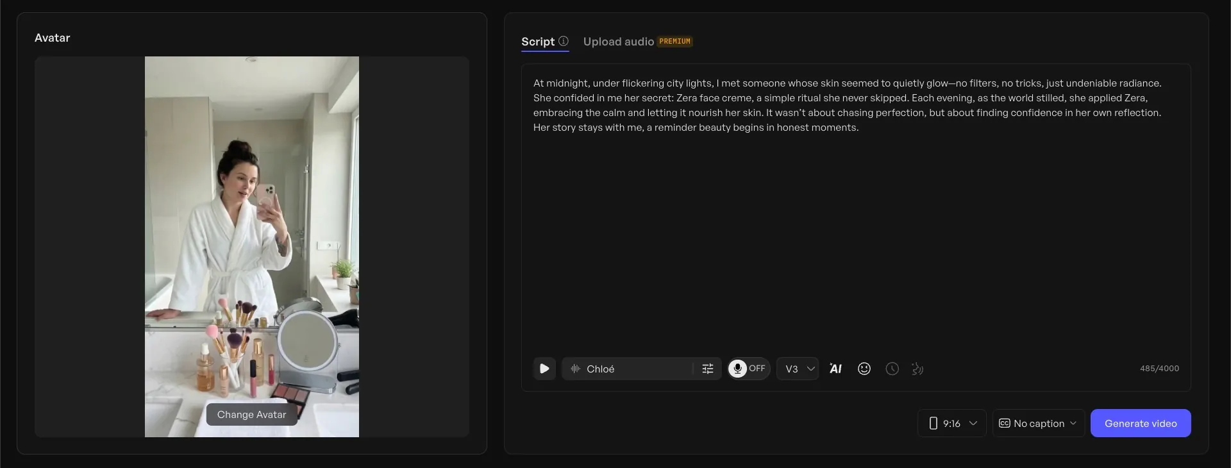Click the PREMIUM badge
Image resolution: width=1231 pixels, height=468 pixels.
point(675,42)
